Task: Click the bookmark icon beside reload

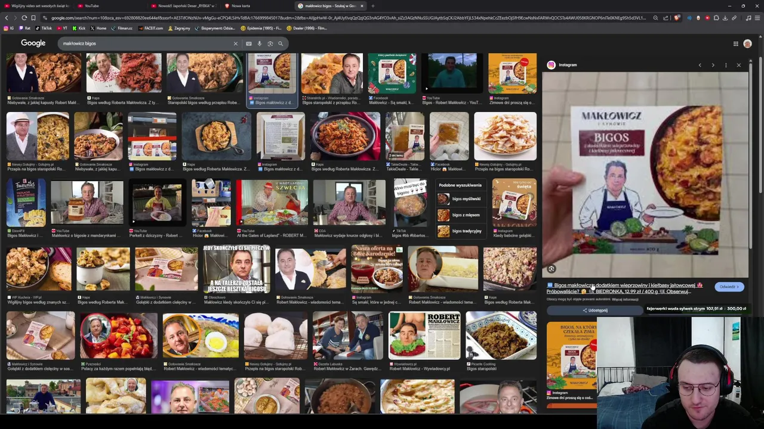Action: [33, 18]
